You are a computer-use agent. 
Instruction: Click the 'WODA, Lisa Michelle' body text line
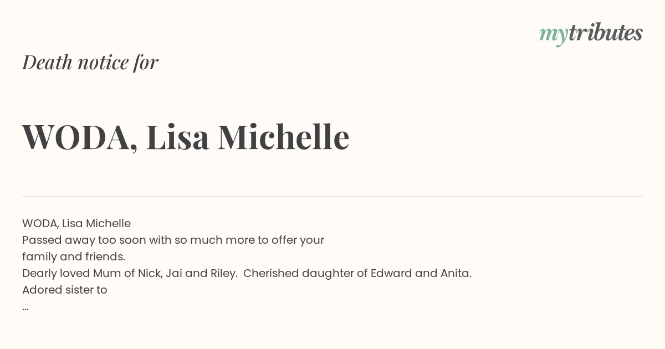[x=76, y=223]
